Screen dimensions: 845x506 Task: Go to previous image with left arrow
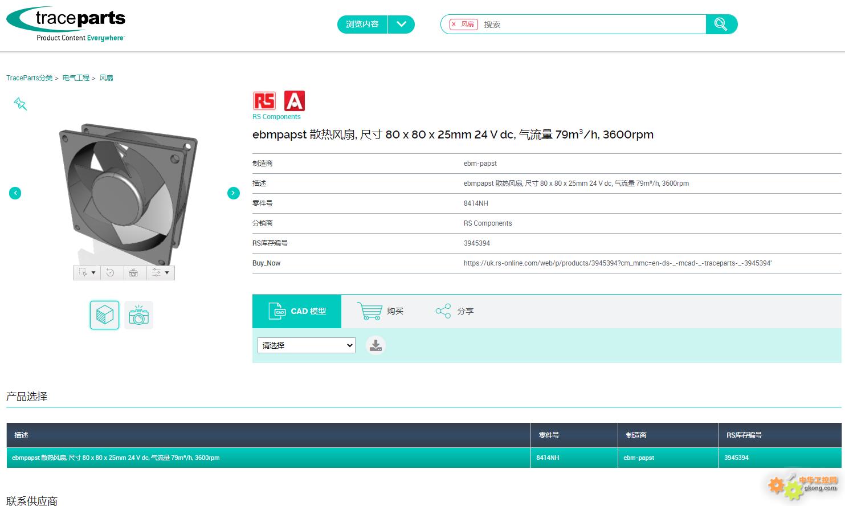[15, 193]
